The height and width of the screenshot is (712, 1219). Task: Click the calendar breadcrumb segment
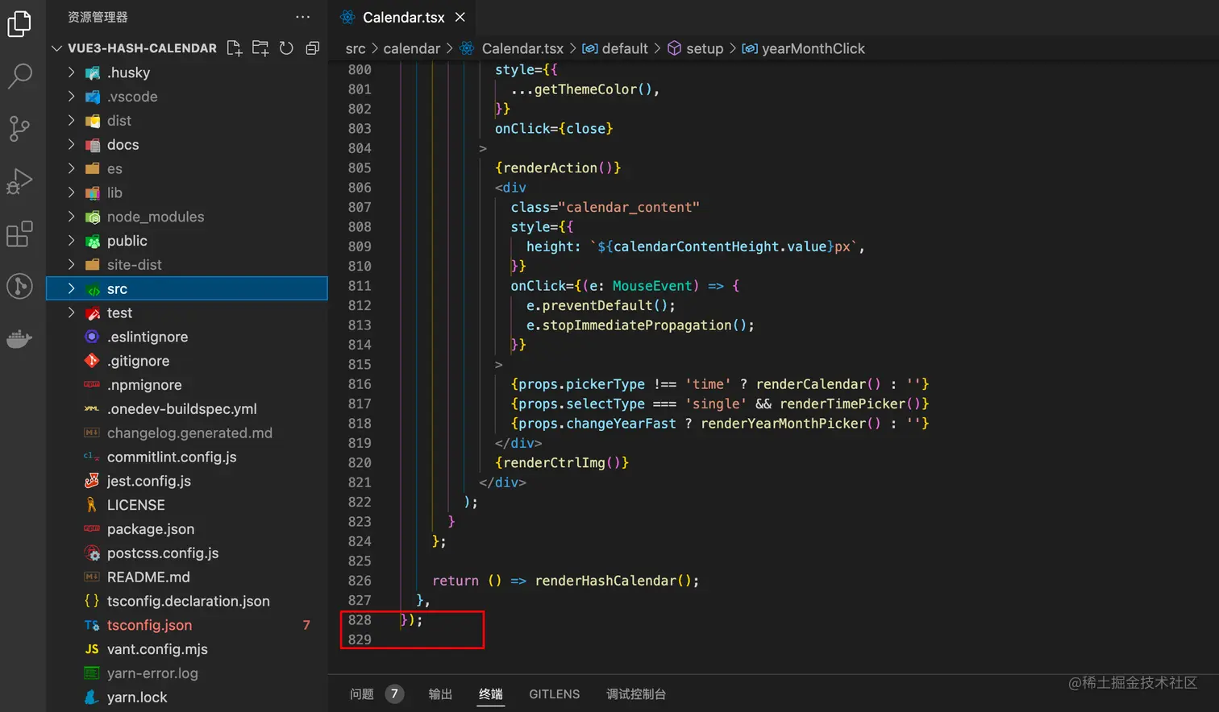click(412, 48)
